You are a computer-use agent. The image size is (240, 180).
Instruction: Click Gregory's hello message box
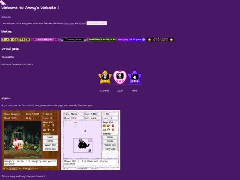[30, 163]
